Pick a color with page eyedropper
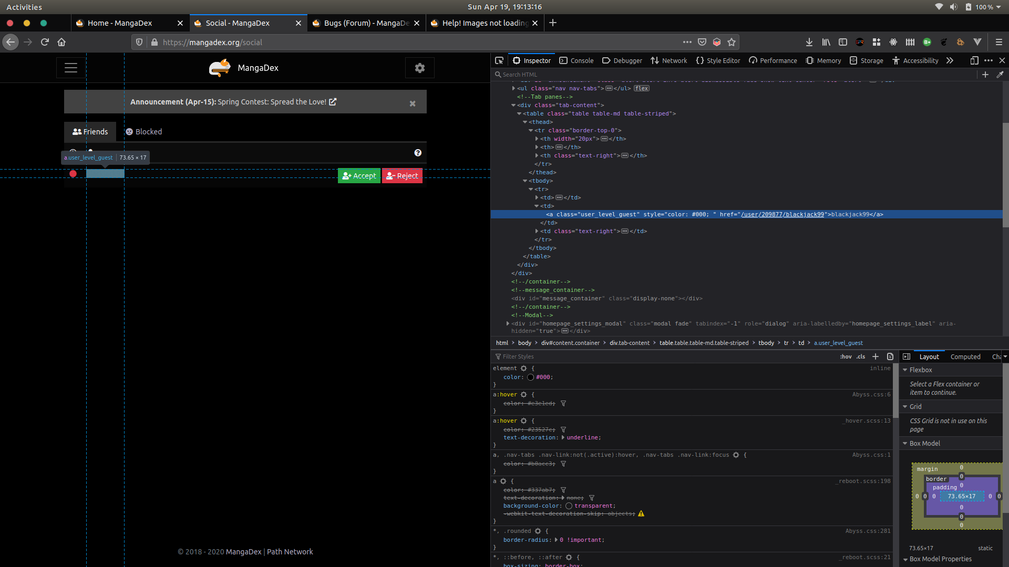Screen dimensions: 1009x567 pos(1000,75)
